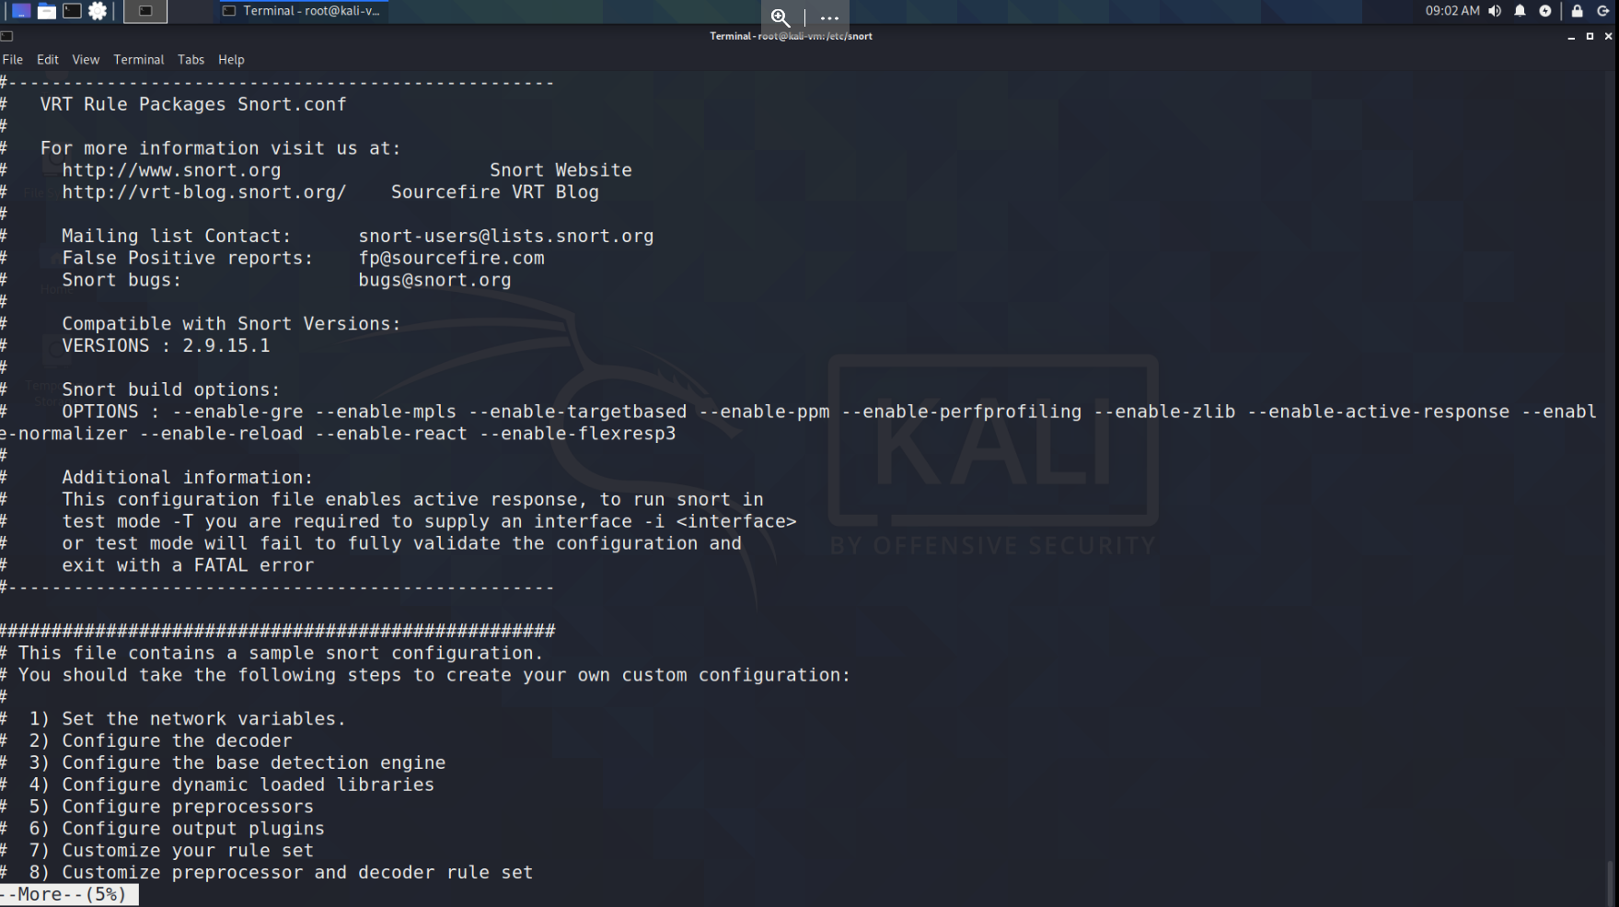Click the '--enable-flexresp3' option text
Viewport: 1619px width, 907px height.
578,434
